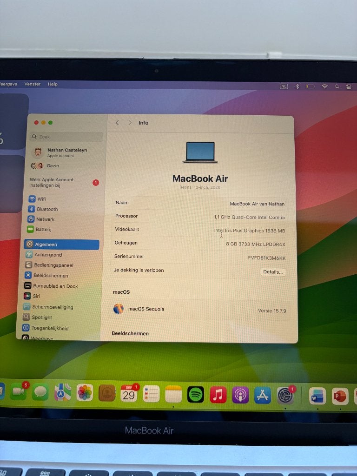Click the MacBook Air laptop image
The width and height of the screenshot is (357, 476).
click(x=200, y=152)
